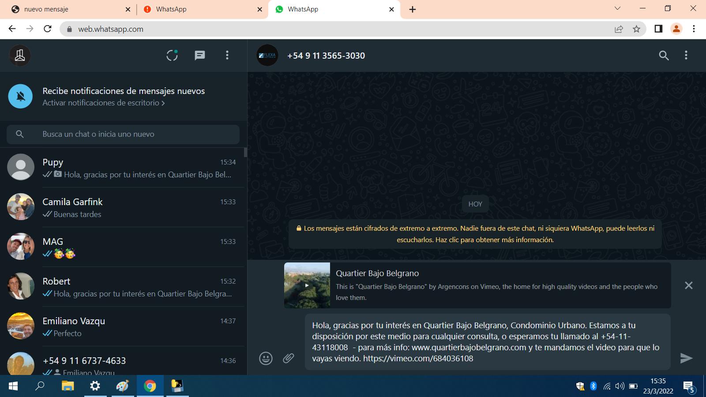Close the nuevo mensaje tab
706x397 pixels.
(128, 9)
